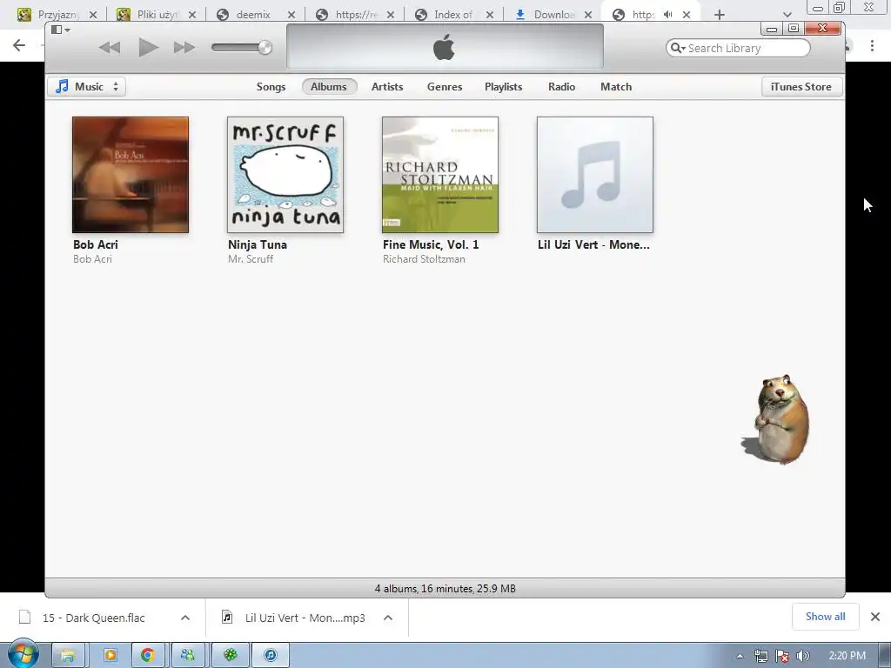Click the Mr. Scruff artist name
The width and height of the screenshot is (891, 668).
click(251, 259)
